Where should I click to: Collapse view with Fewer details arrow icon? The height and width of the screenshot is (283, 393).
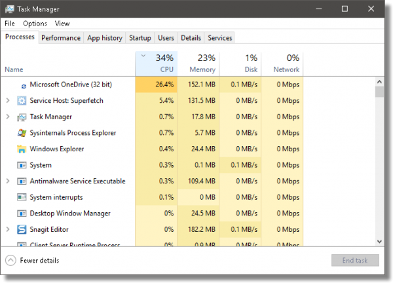tap(10, 261)
